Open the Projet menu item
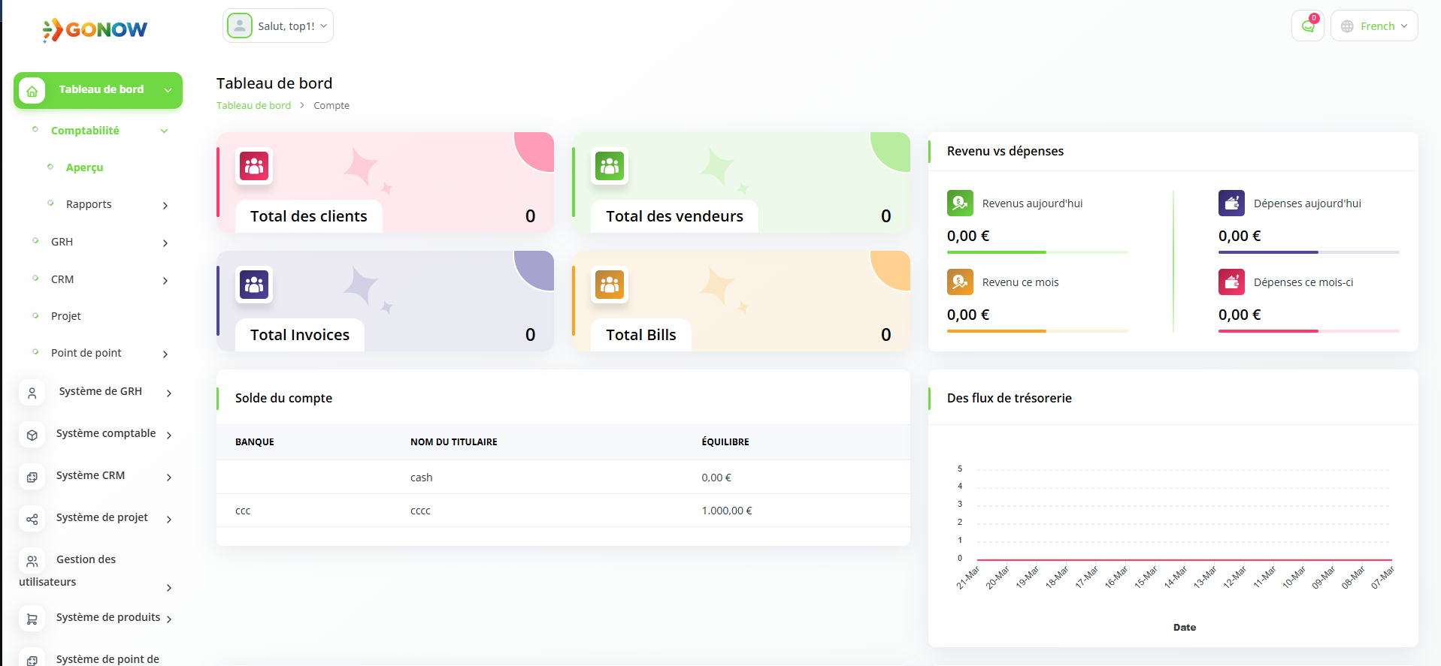Screen dimensions: 1441x666 point(66,316)
